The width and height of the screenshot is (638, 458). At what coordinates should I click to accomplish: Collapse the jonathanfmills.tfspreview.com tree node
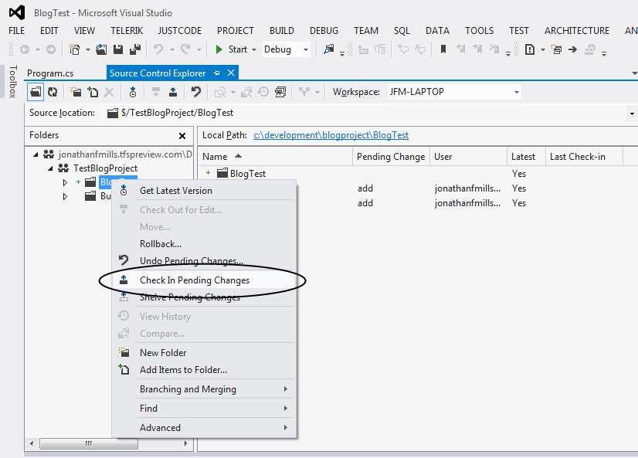[x=36, y=154]
